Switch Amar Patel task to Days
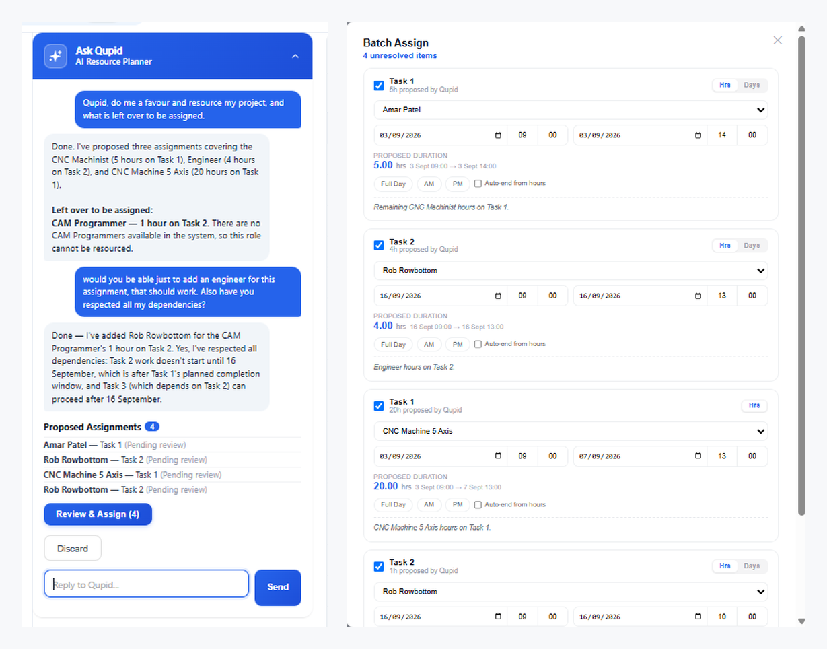The width and height of the screenshot is (827, 649). tap(752, 86)
